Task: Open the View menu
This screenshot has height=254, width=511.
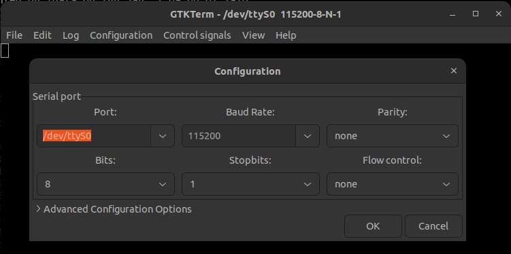Action: coord(254,35)
